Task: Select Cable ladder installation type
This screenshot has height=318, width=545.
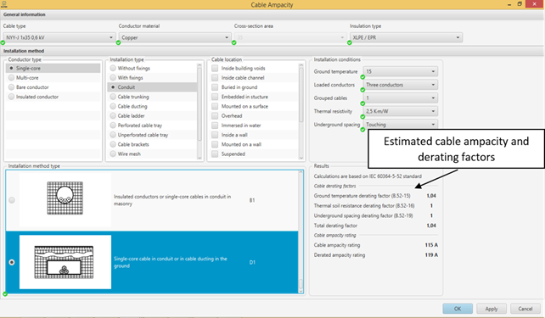Action: (x=113, y=115)
